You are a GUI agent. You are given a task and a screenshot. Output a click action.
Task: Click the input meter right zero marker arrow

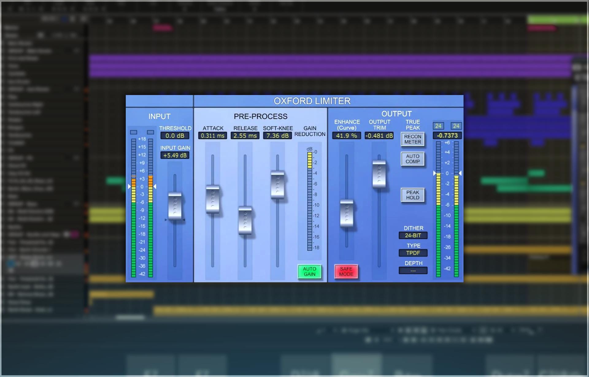click(155, 186)
